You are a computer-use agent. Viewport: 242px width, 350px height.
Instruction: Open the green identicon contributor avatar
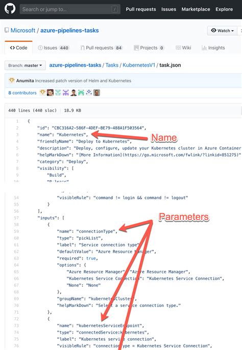pyautogui.click(x=81, y=93)
